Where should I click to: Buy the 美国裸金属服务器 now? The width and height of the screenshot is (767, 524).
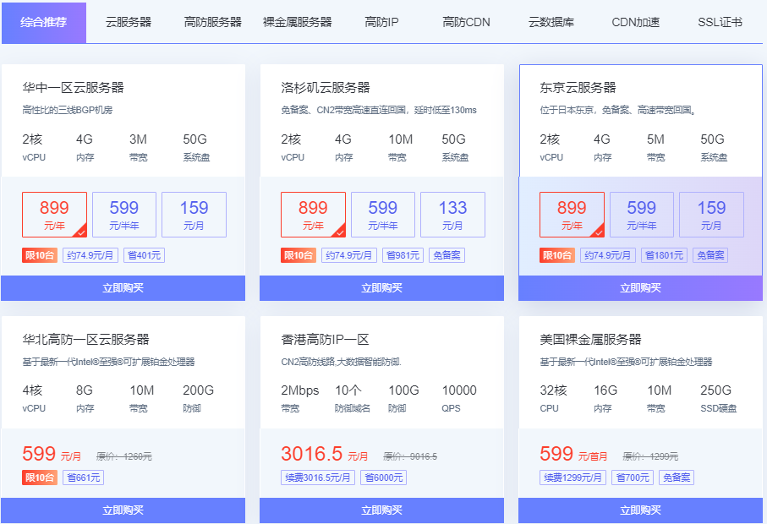[640, 510]
